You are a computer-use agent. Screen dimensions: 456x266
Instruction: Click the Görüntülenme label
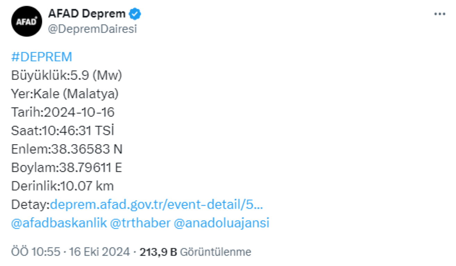(216, 252)
